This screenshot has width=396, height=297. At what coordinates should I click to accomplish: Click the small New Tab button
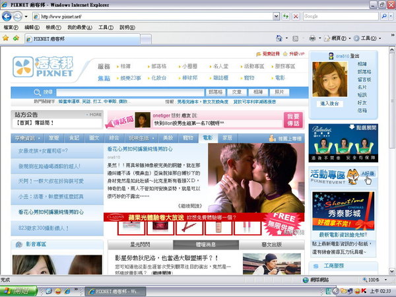click(x=146, y=39)
